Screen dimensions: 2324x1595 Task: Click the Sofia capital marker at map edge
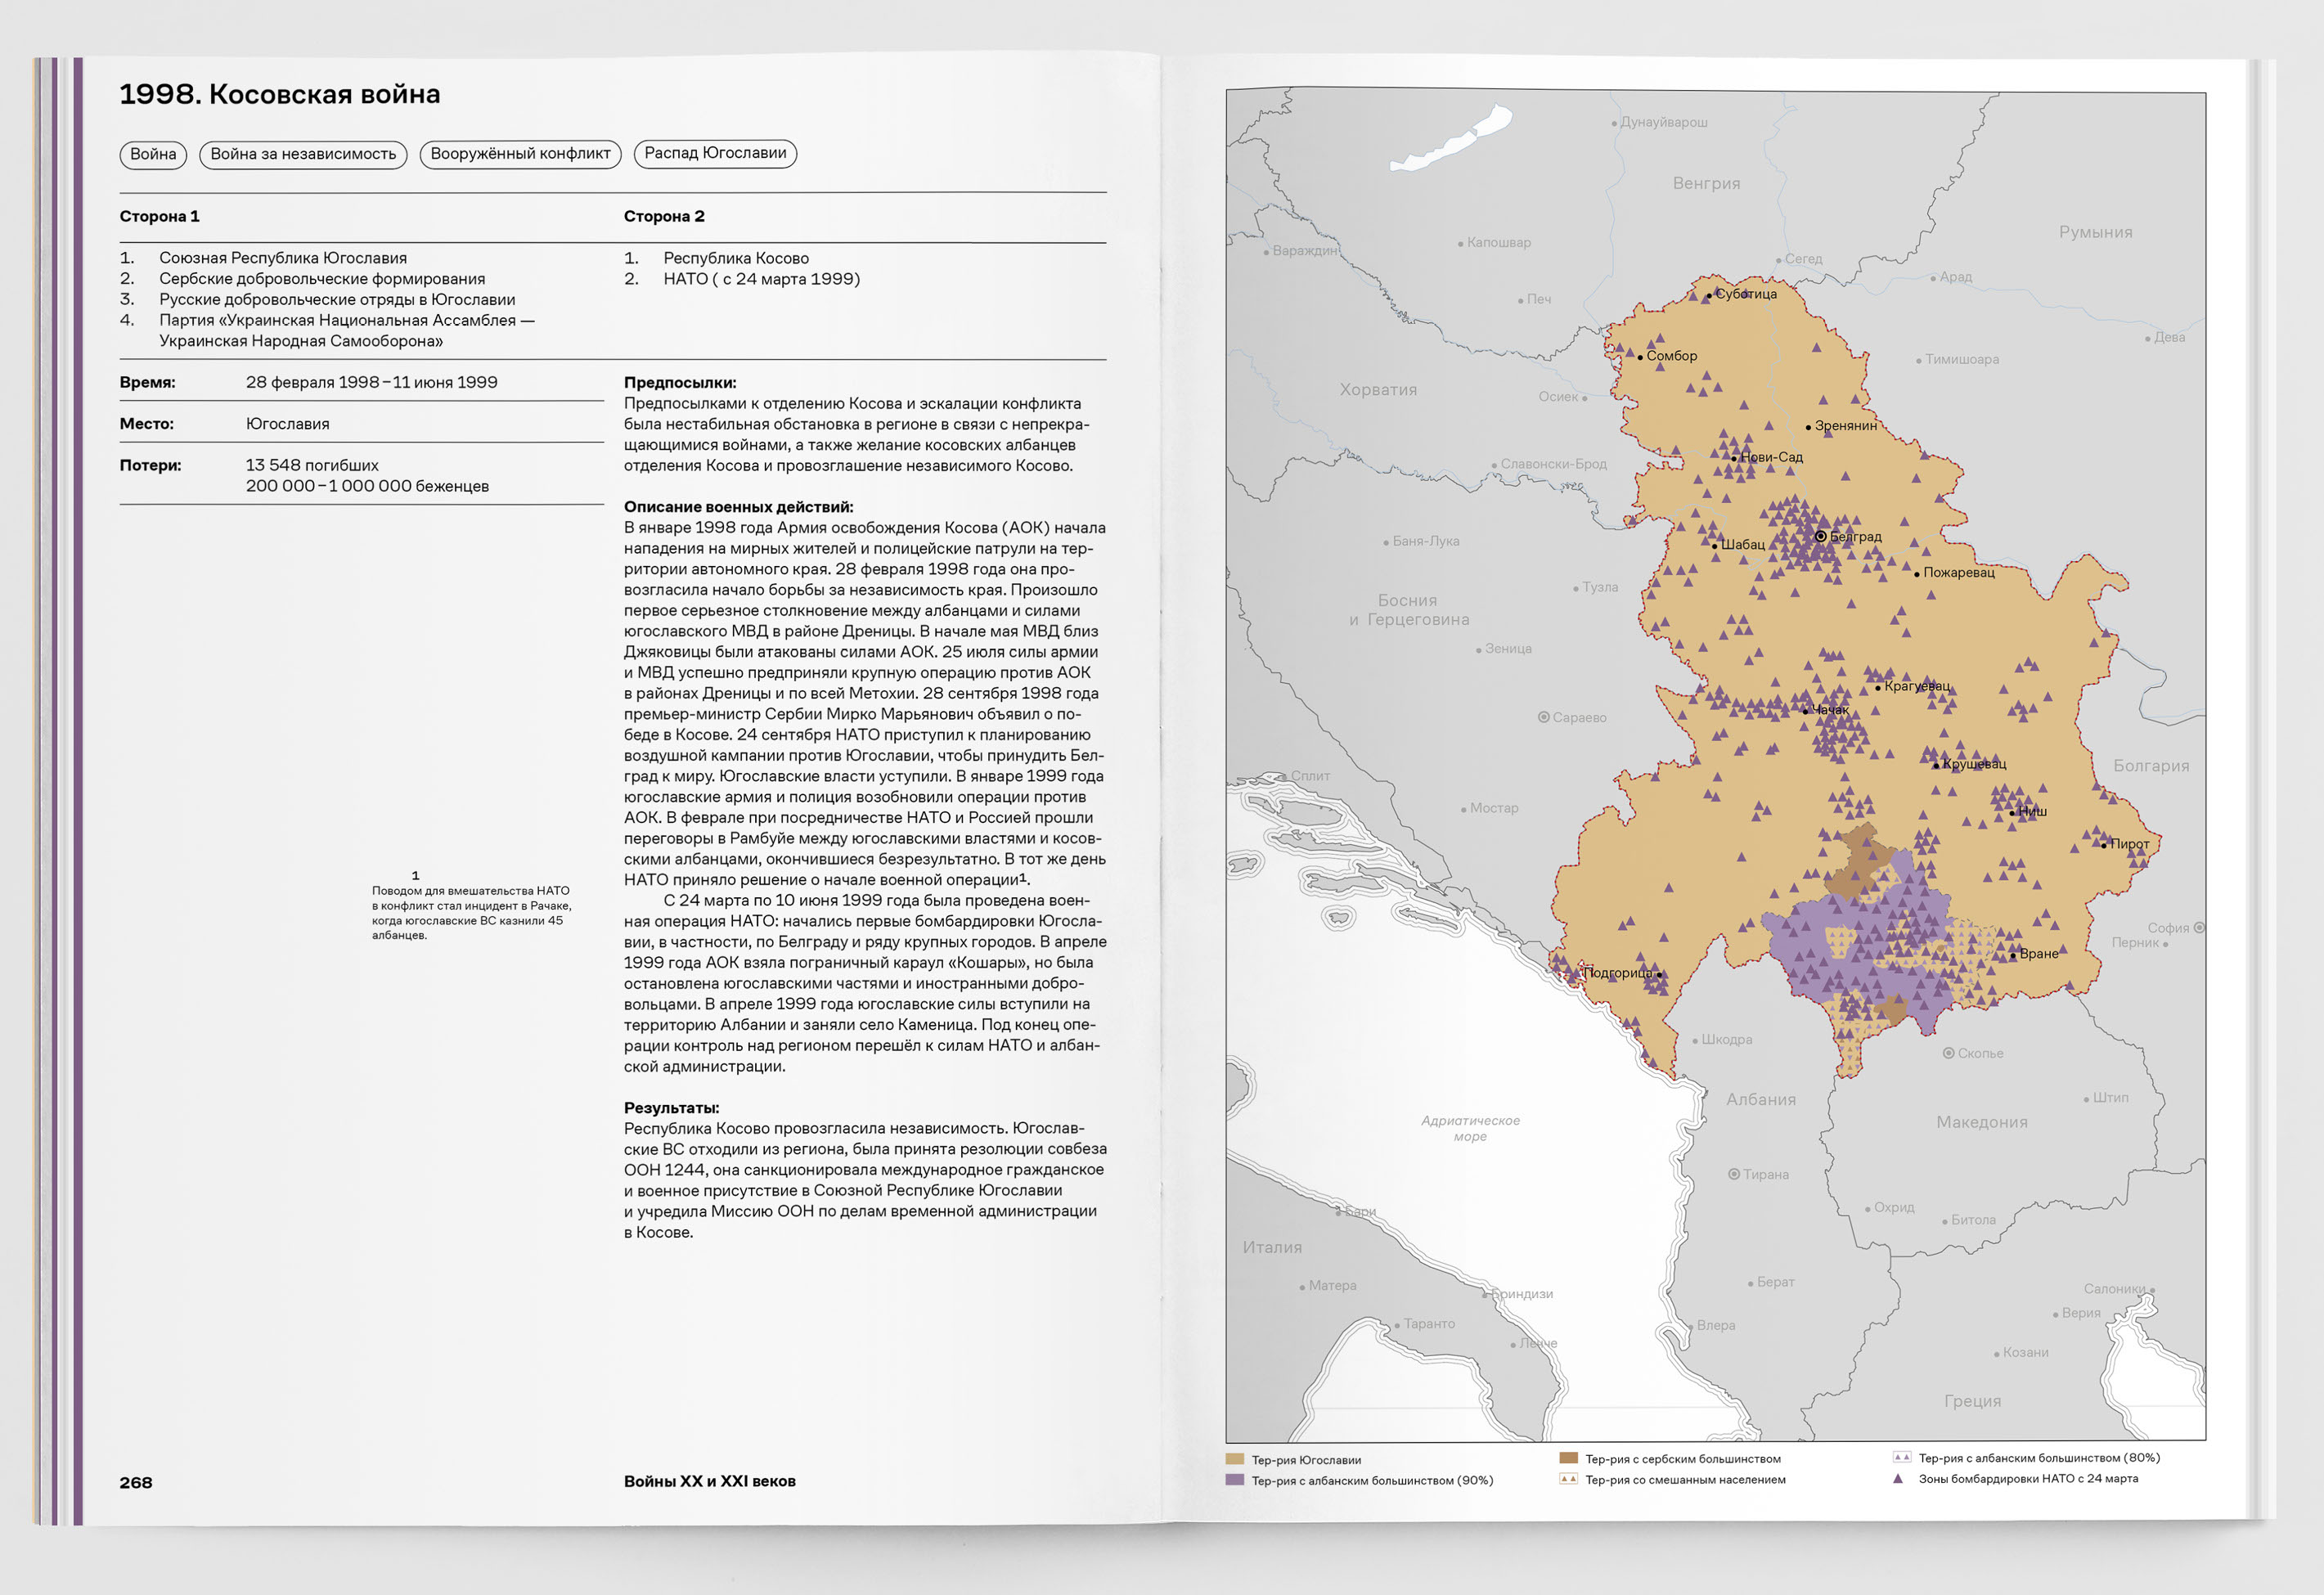[x=2199, y=928]
